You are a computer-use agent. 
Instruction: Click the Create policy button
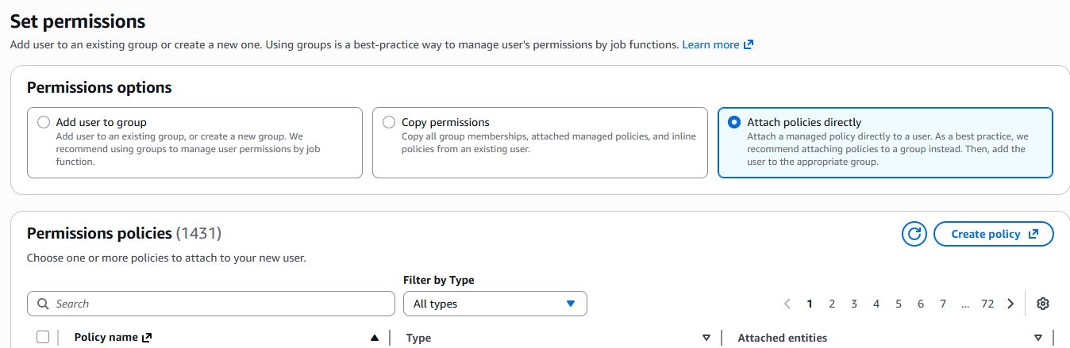click(x=994, y=234)
